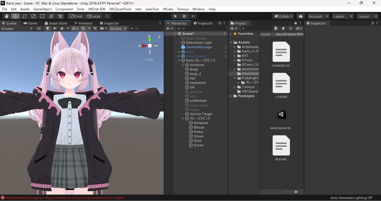Expand the Armature under Karin グレーズドピンク

tap(183, 65)
